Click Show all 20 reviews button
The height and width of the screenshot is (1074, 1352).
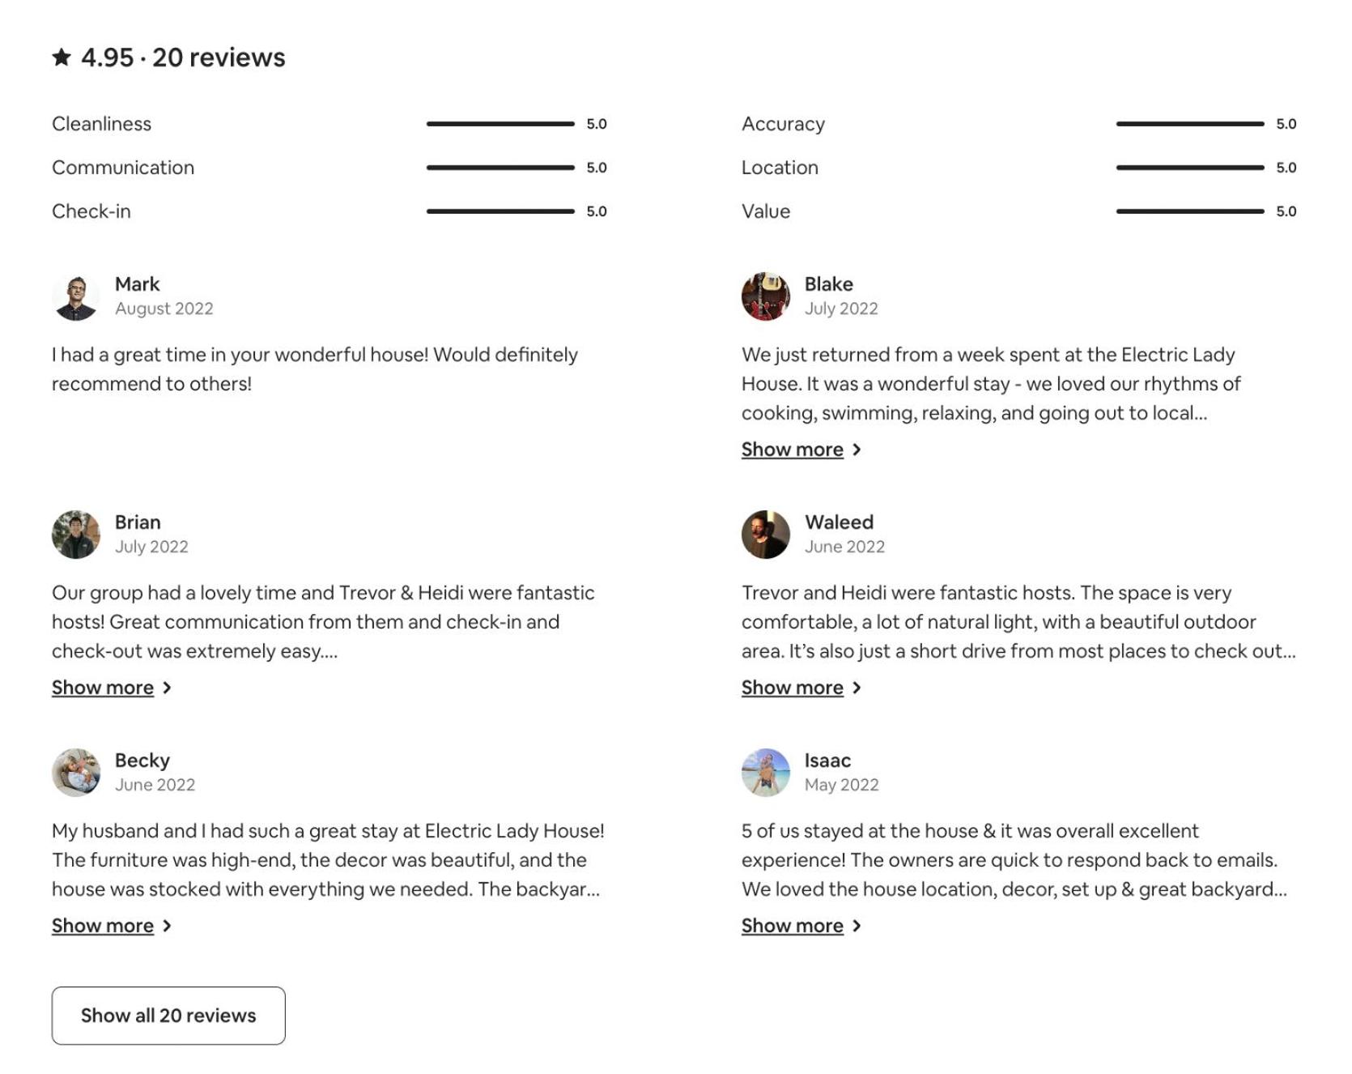pyautogui.click(x=168, y=1016)
